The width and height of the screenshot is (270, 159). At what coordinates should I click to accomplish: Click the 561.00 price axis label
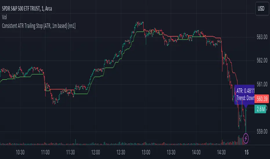click(262, 84)
